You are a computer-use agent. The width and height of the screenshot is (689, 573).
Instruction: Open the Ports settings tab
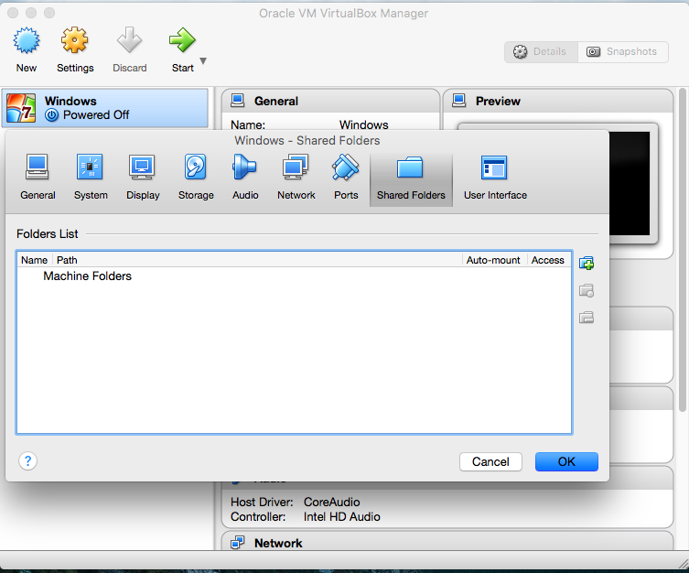pos(346,177)
